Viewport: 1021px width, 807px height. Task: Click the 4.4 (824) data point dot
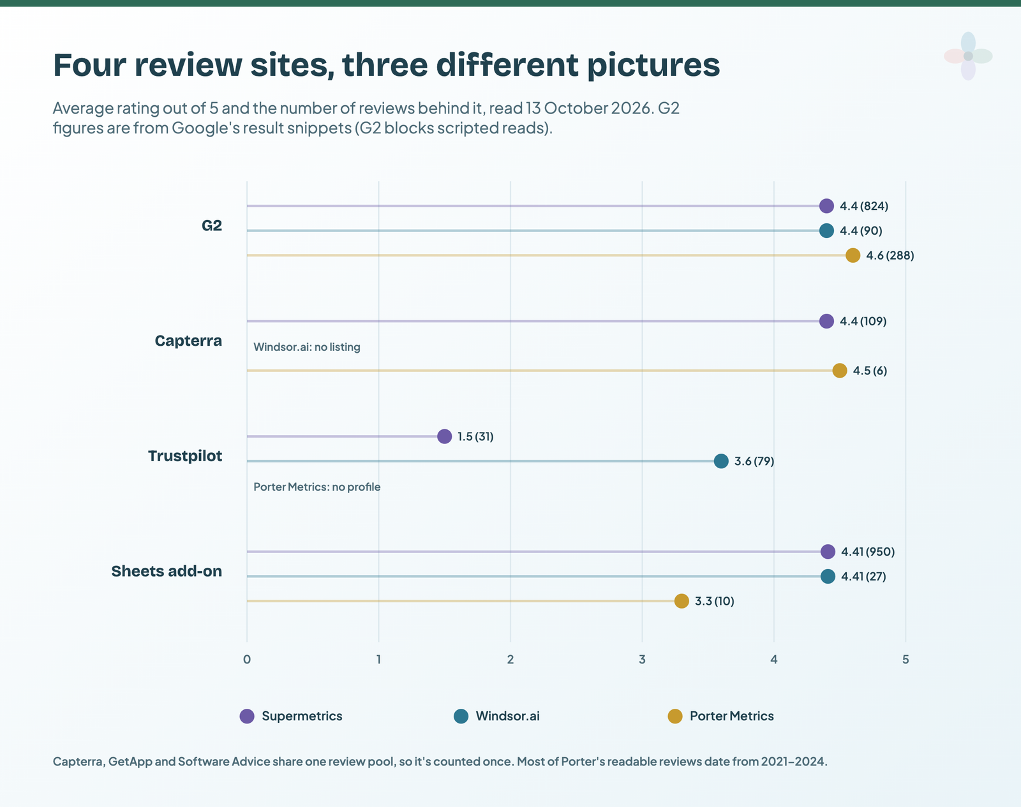click(826, 206)
